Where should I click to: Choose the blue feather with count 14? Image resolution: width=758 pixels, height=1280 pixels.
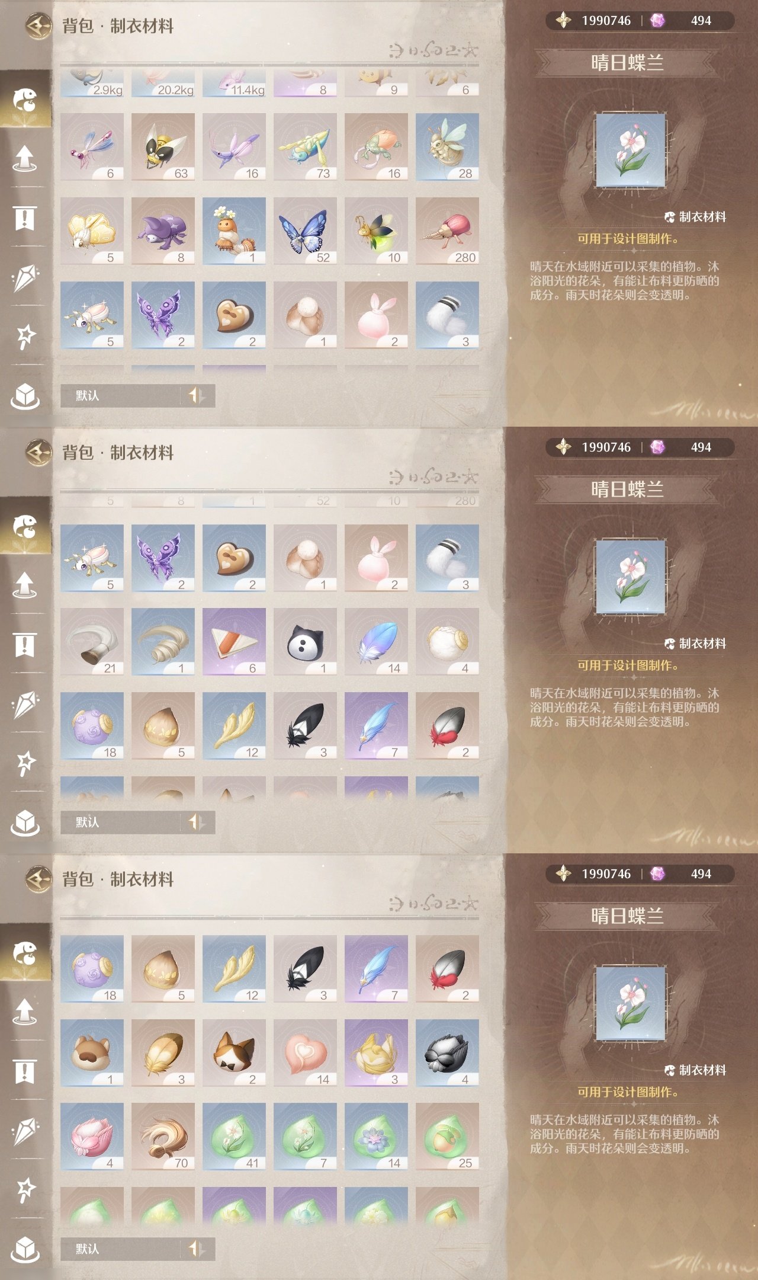[376, 642]
